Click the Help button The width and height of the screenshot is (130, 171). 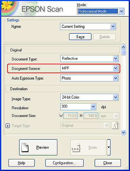[x=22, y=163]
